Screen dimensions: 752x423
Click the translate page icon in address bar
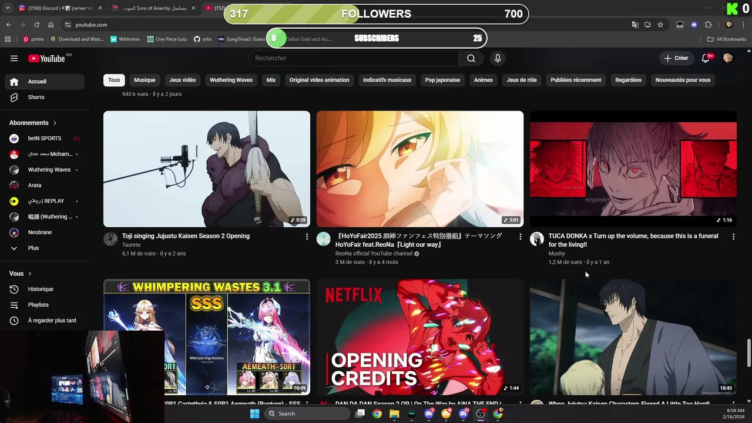pyautogui.click(x=635, y=25)
